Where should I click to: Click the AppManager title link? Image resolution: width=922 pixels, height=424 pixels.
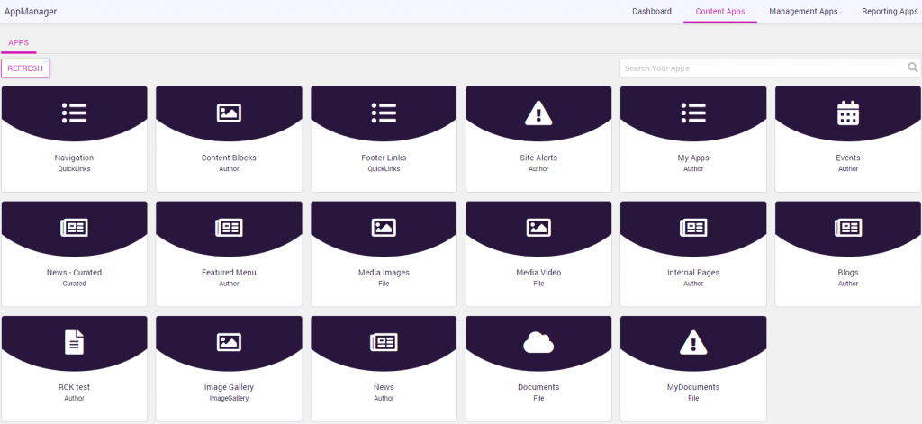(32, 12)
